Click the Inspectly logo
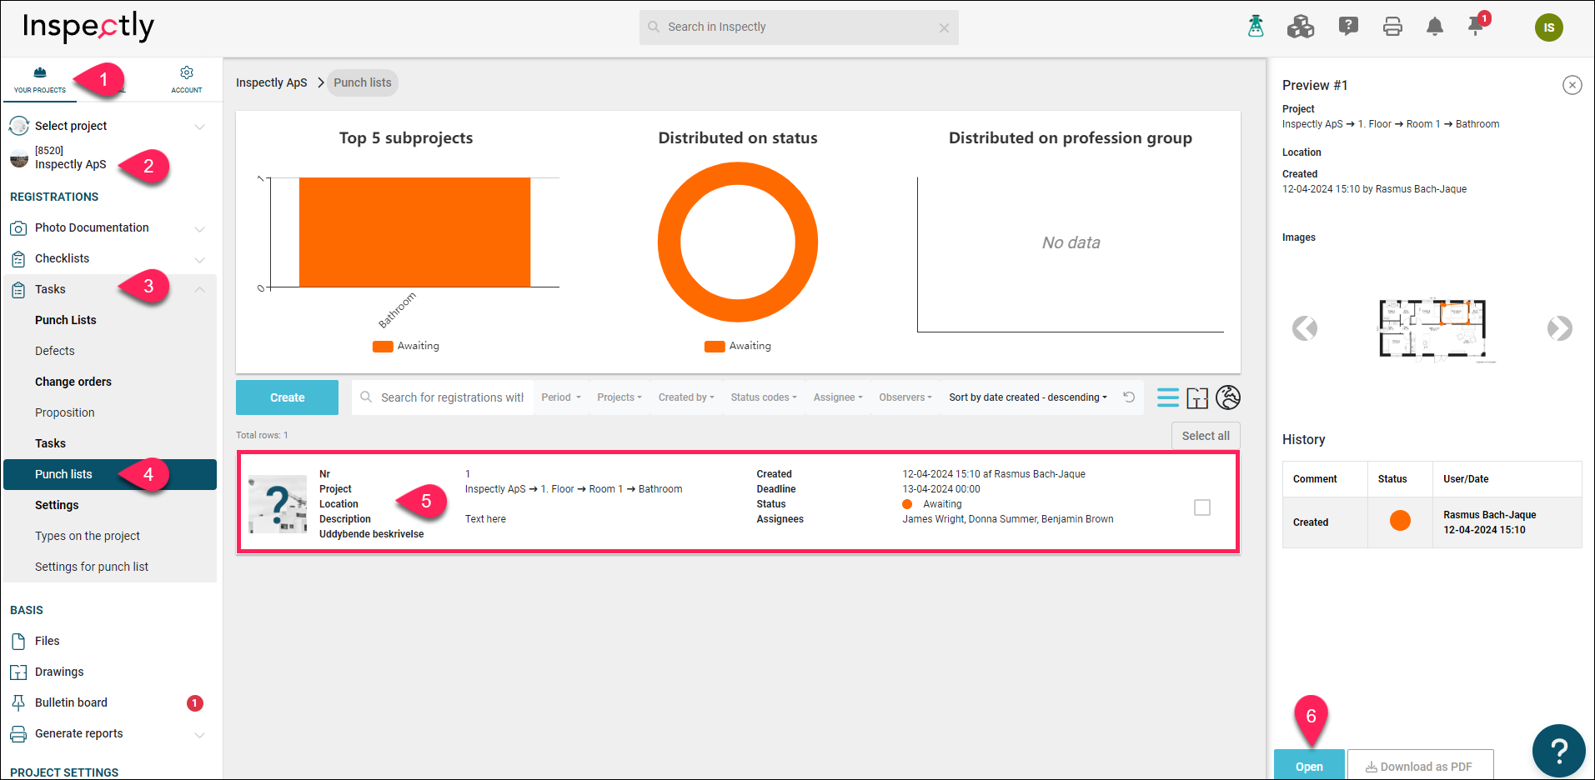Screen dimensions: 1595x780 [88, 27]
